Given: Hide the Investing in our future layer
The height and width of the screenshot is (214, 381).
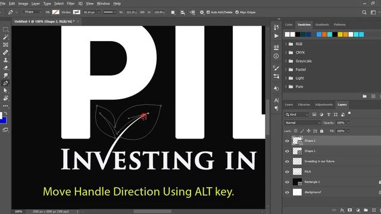Looking at the screenshot, I should 287,161.
